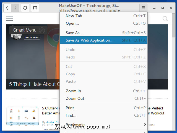The height and width of the screenshot is (133, 177).
Task: Go back to the previous page
Action: pyautogui.click(x=7, y=8)
